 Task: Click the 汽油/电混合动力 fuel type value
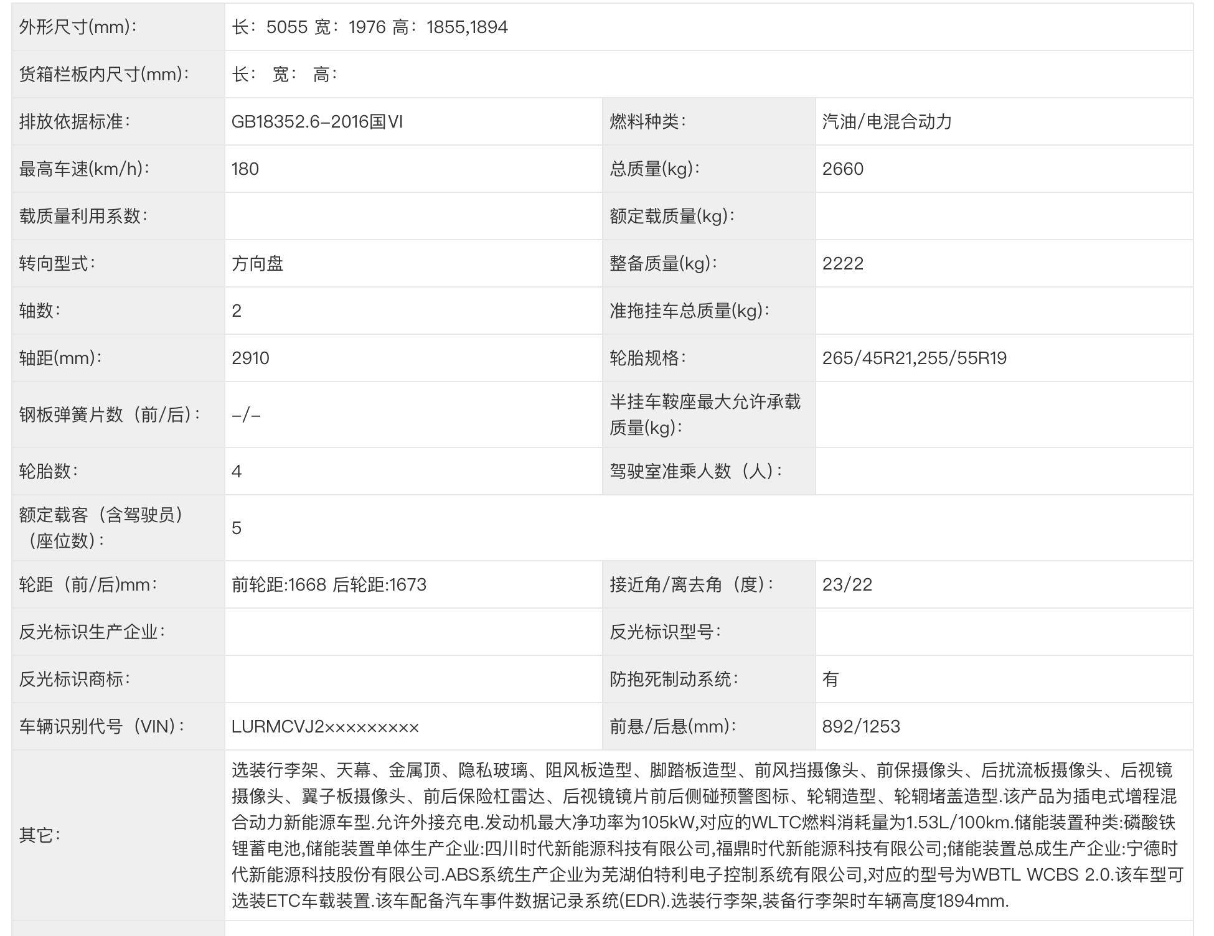click(x=887, y=122)
